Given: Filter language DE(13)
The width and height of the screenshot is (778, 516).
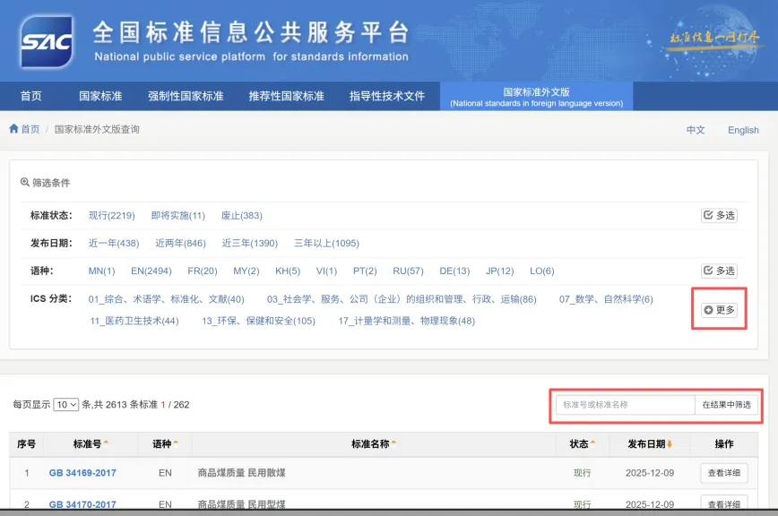Looking at the screenshot, I should (454, 271).
